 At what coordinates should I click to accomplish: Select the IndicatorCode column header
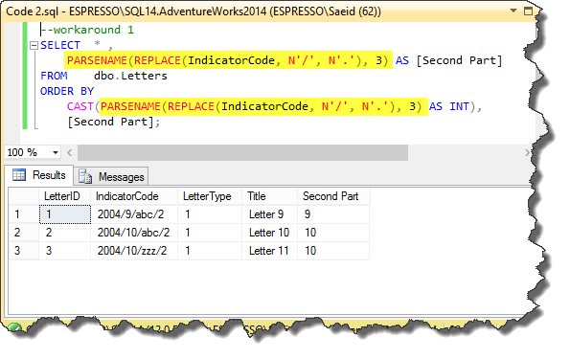pos(134,196)
